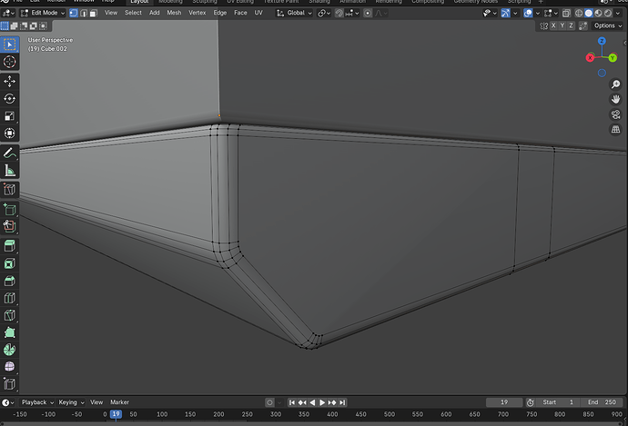
Task: Activate the Extrude Region tool
Action: tap(10, 246)
